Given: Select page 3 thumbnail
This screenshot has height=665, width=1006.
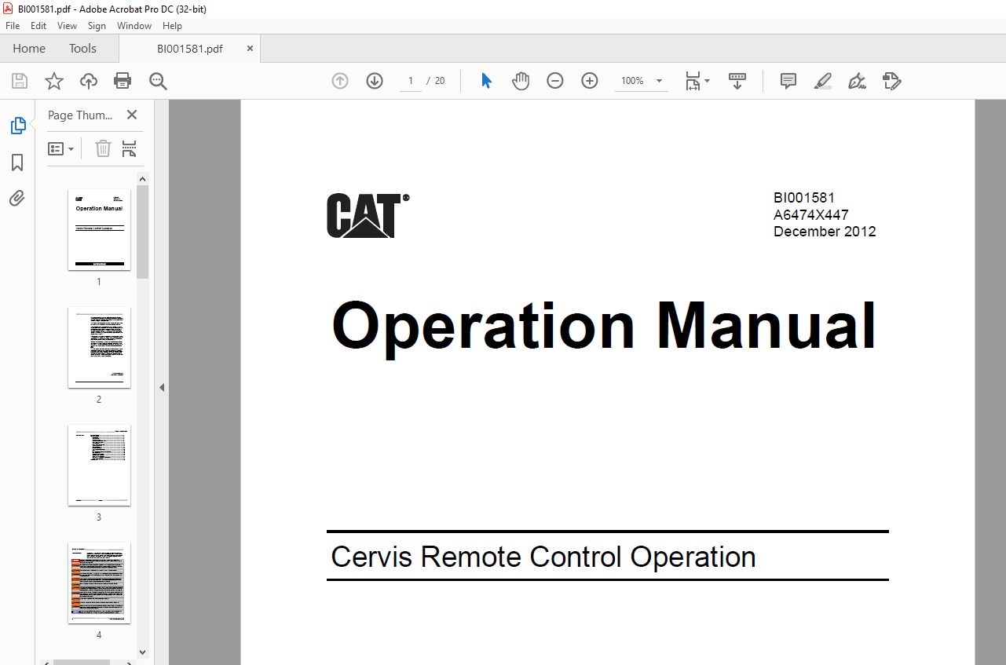Looking at the screenshot, I should (x=99, y=465).
